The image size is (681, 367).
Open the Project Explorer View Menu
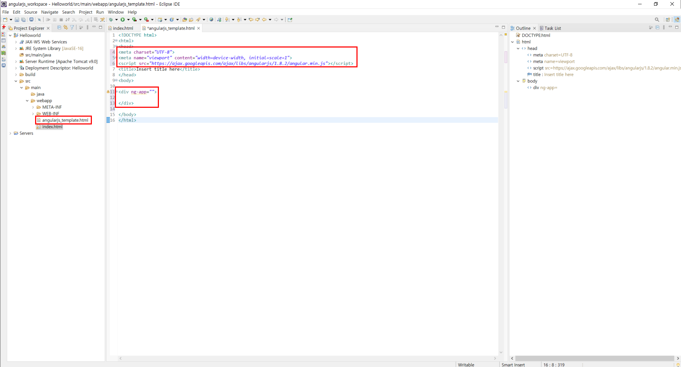click(88, 28)
